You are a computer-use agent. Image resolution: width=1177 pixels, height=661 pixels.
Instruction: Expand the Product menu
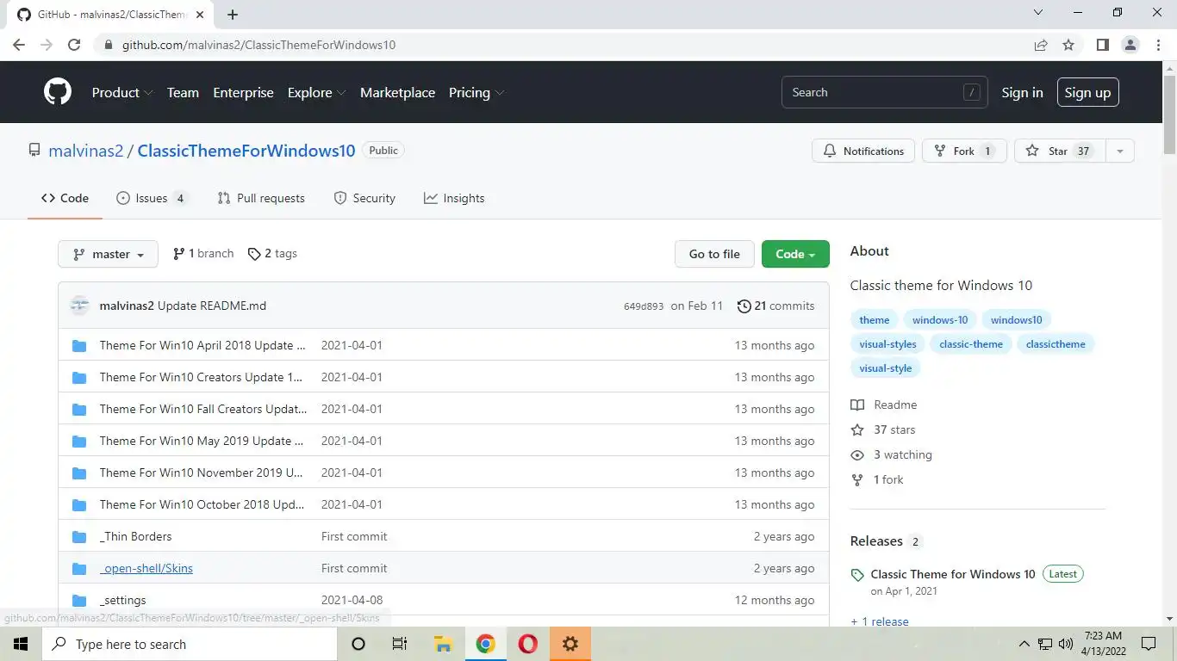(x=122, y=93)
